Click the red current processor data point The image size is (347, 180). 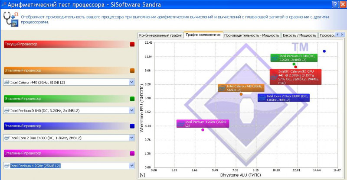coord(295,67)
